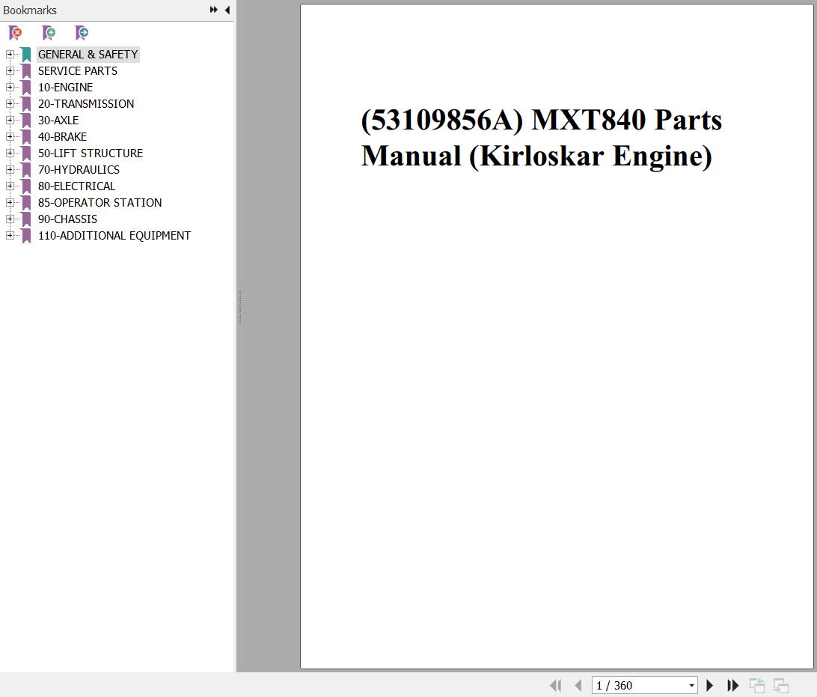Expand the 85-OPERATOR STATION bookmark node
This screenshot has height=697, width=817.
(10, 202)
